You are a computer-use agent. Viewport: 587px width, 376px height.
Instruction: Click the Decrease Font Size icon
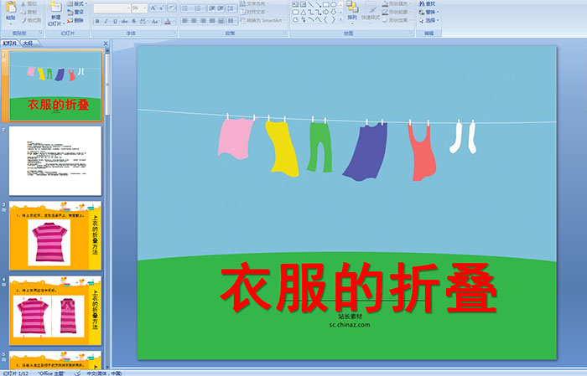(161, 8)
